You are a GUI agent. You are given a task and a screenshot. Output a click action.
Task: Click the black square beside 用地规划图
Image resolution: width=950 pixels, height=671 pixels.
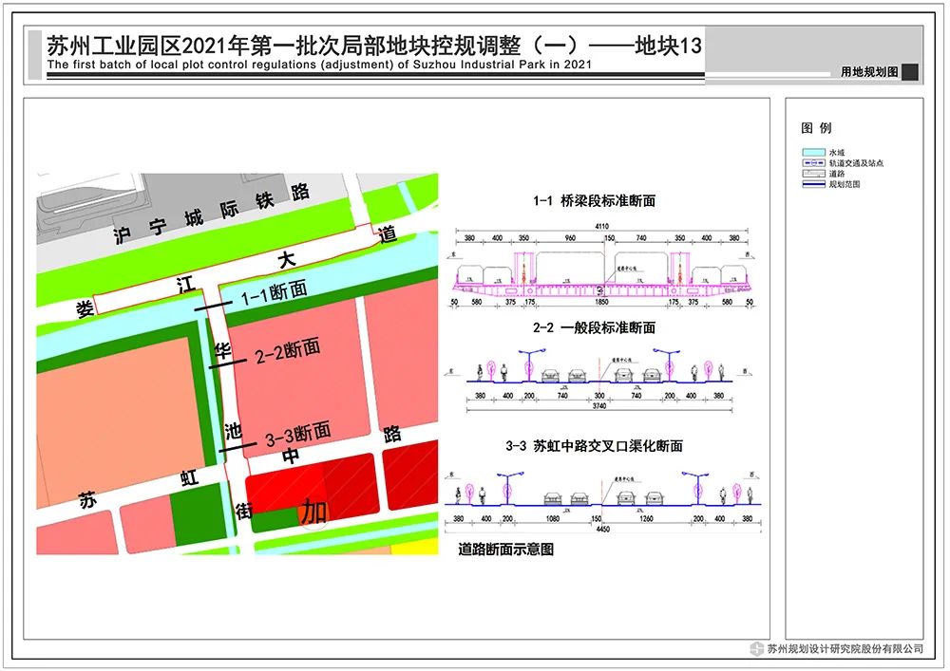click(909, 72)
